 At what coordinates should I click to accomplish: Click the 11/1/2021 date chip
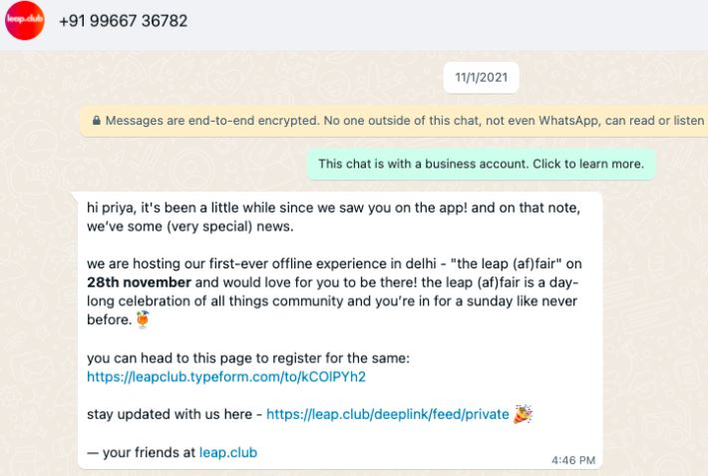pyautogui.click(x=482, y=77)
